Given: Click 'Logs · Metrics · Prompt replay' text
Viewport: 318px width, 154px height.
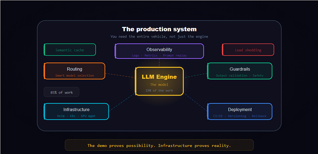Looking at the screenshot, I should click(x=159, y=55).
